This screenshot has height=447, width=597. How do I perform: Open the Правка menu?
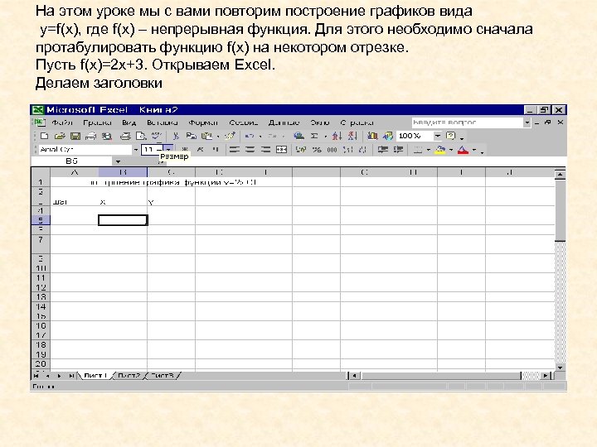click(x=98, y=123)
